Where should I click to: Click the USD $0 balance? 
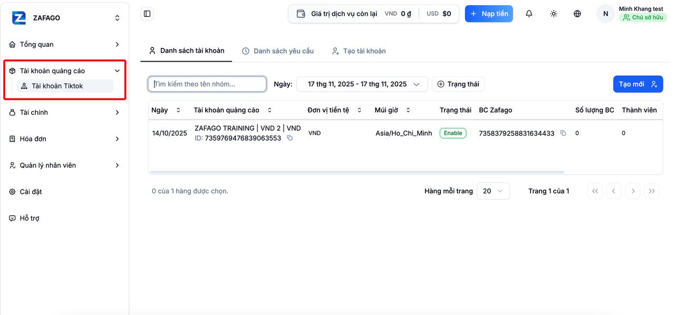(447, 14)
